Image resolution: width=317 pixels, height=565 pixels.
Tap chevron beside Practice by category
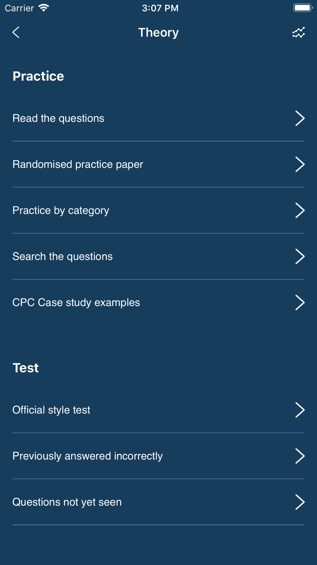pyautogui.click(x=300, y=210)
